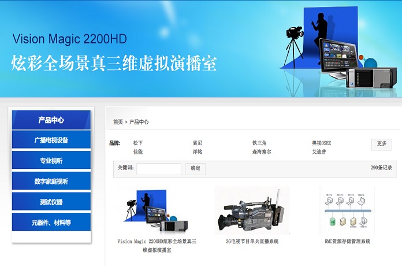Filter by the 索尼 brand
The image size is (402, 266).
point(198,143)
